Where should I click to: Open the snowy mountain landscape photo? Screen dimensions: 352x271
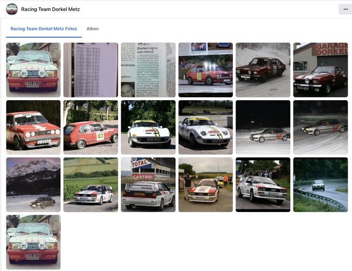(x=33, y=184)
